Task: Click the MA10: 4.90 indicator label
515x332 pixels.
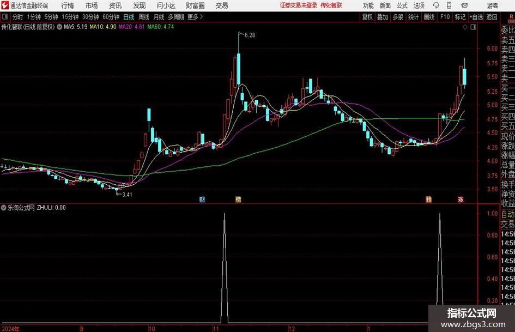Action: 103,27
